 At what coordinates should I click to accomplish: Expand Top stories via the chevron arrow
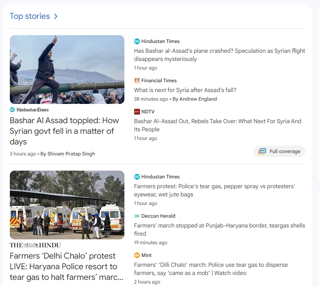pos(56,16)
